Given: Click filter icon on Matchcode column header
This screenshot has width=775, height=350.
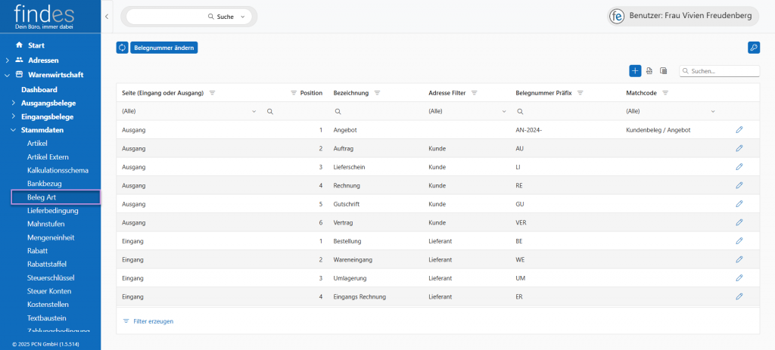Looking at the screenshot, I should [665, 93].
